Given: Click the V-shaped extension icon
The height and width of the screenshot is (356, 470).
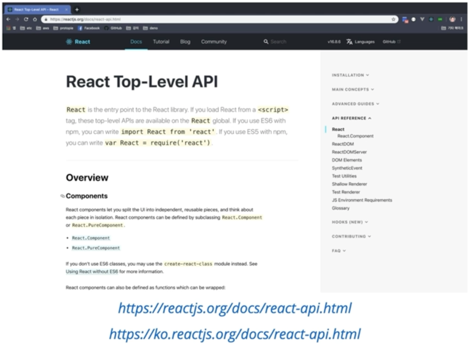Looking at the screenshot, I should pos(422,19).
